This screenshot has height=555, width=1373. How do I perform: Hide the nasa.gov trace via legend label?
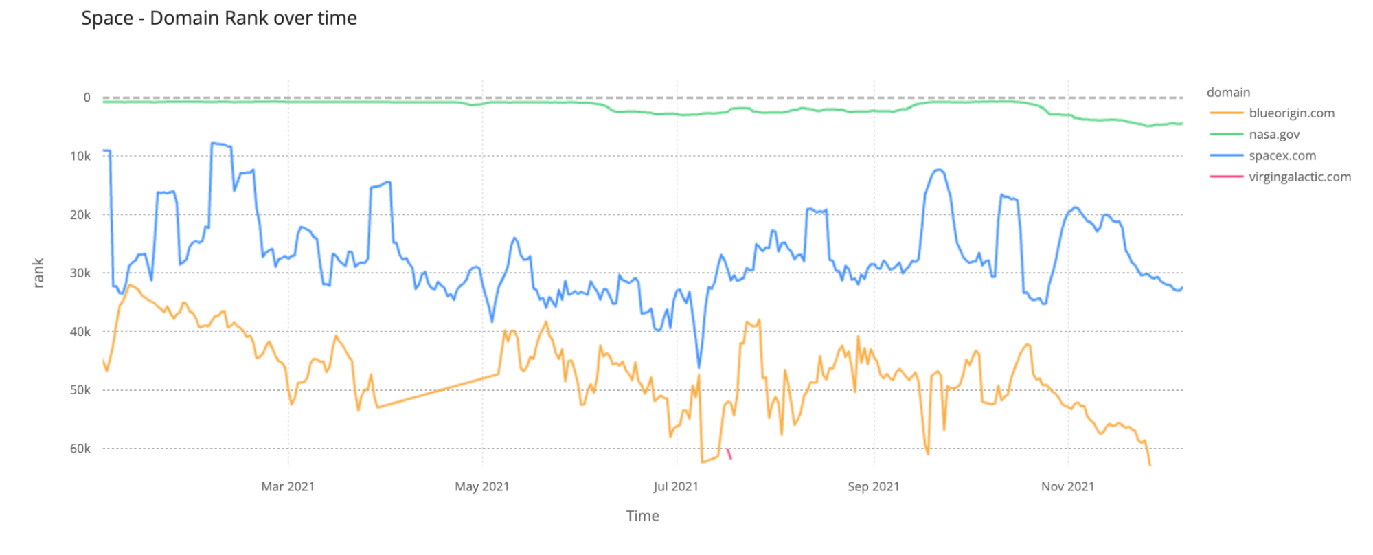click(x=1274, y=135)
